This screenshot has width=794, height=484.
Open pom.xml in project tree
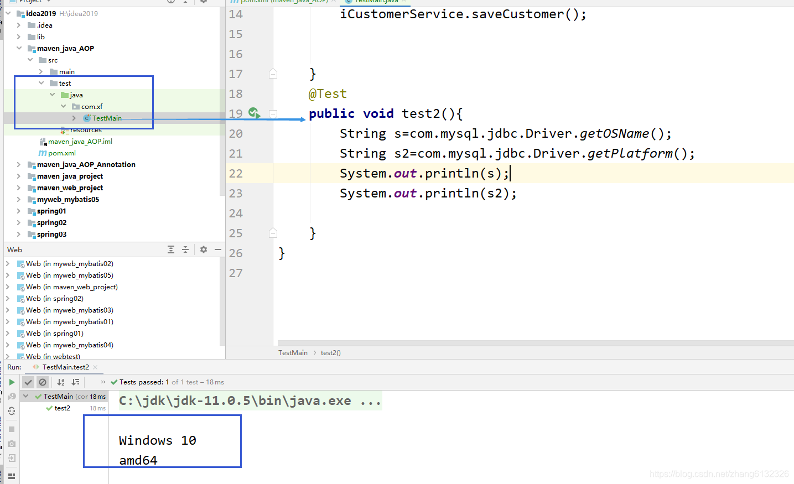(x=61, y=153)
